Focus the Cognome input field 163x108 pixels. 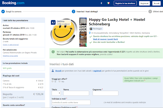pyautogui.click(x=105, y=93)
